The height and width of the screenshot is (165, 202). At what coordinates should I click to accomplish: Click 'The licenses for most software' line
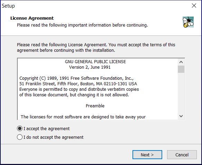click(83, 117)
